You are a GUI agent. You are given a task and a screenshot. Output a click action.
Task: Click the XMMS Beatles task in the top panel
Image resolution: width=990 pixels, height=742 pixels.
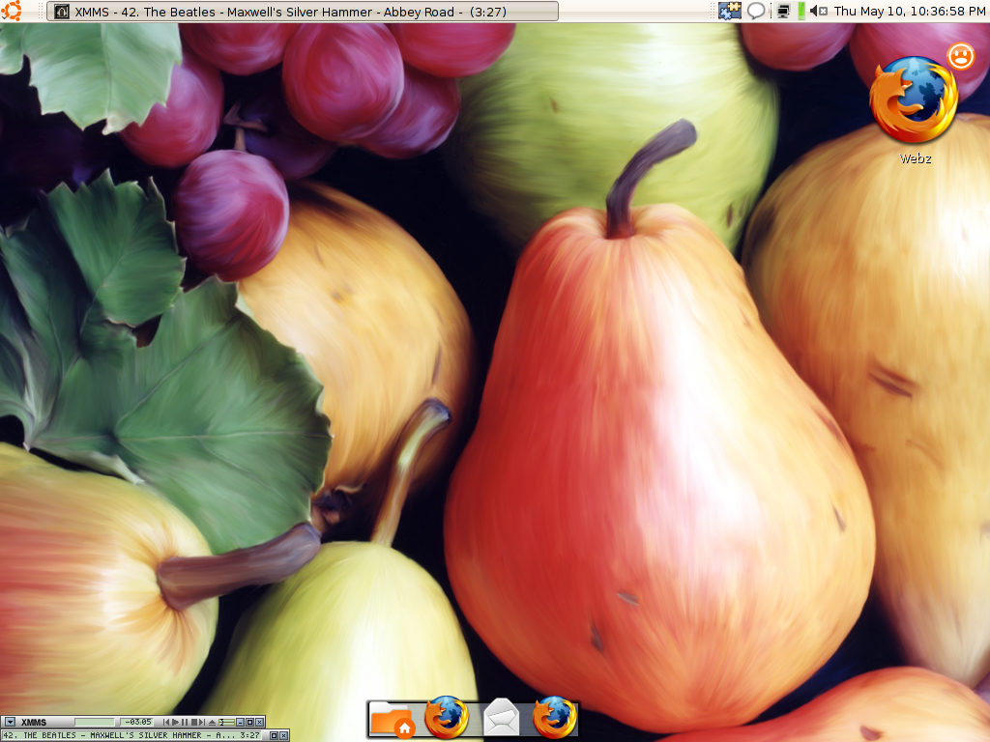(x=303, y=12)
